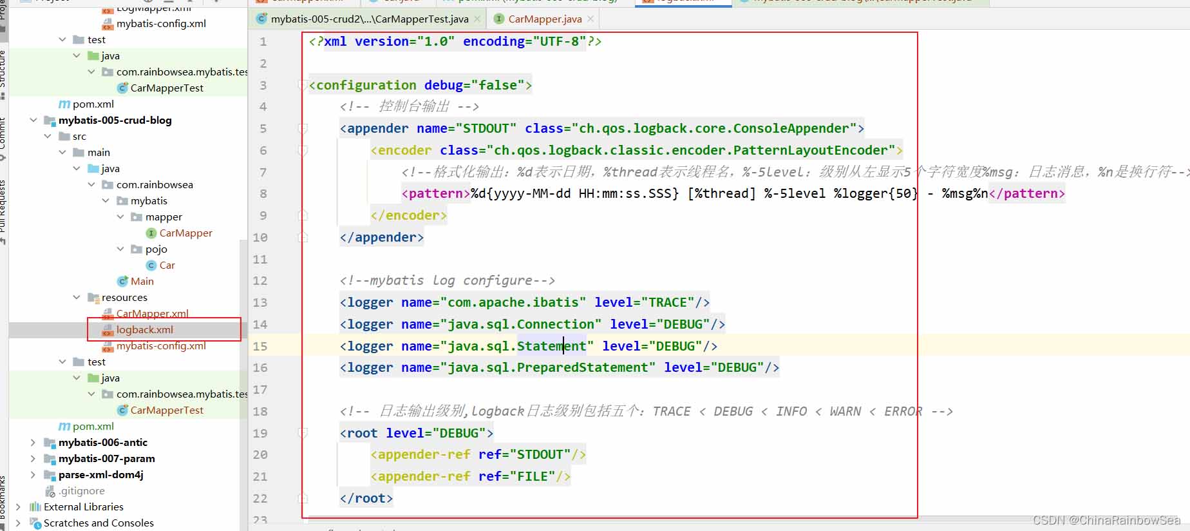1190x531 pixels.
Task: Collapse the mybatis package node
Action: [106, 201]
